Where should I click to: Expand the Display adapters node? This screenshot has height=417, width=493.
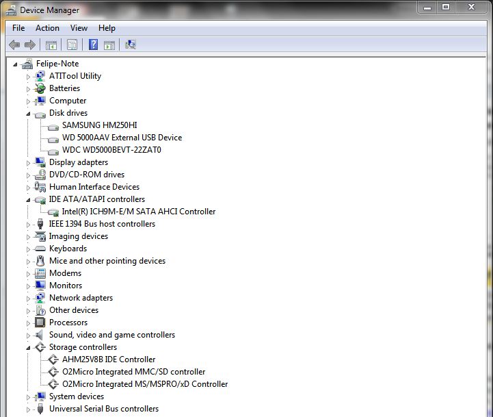click(28, 163)
